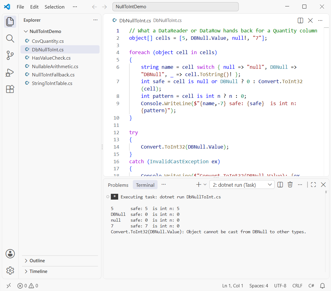Viewport: 331px width, 291px height.
Task: Open the Manage gear icon
Action: pyautogui.click(x=10, y=271)
